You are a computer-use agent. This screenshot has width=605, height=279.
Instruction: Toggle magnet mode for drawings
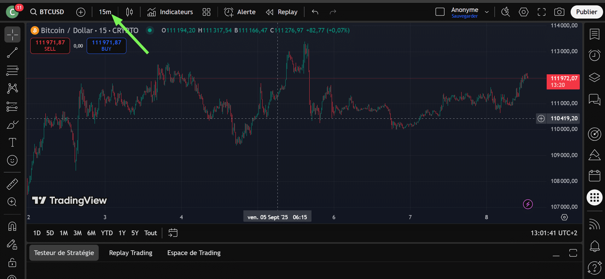coord(12,226)
